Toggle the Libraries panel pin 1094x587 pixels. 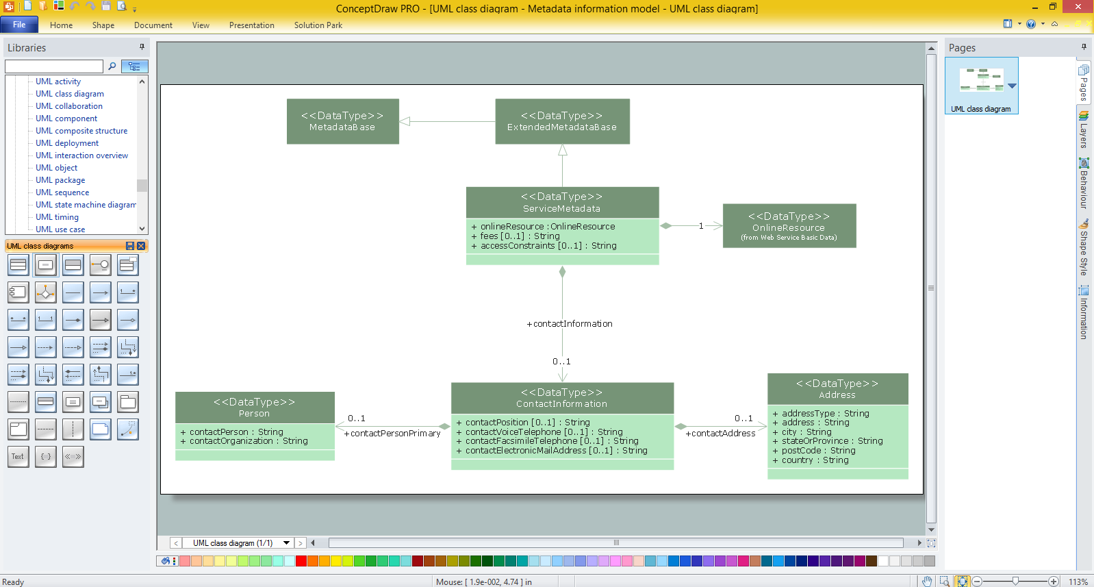142,47
